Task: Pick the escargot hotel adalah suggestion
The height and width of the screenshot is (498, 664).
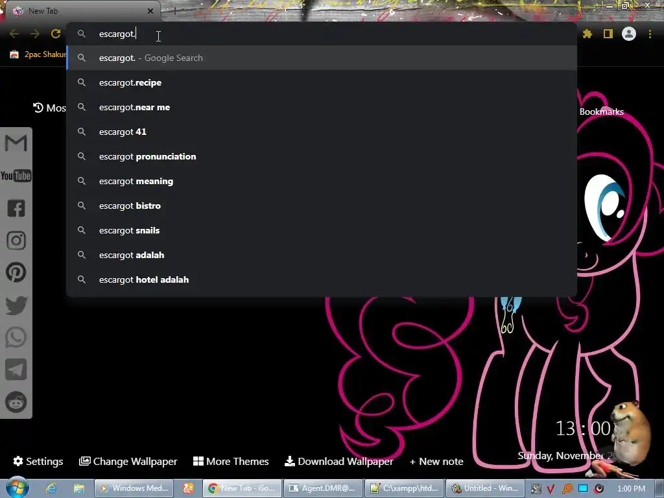Action: point(322,279)
